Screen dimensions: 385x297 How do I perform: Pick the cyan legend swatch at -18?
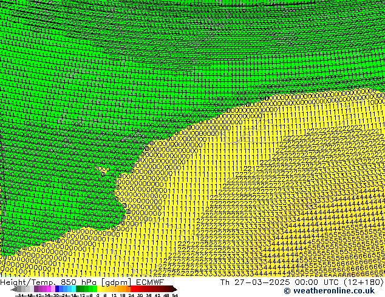[x=73, y=289]
